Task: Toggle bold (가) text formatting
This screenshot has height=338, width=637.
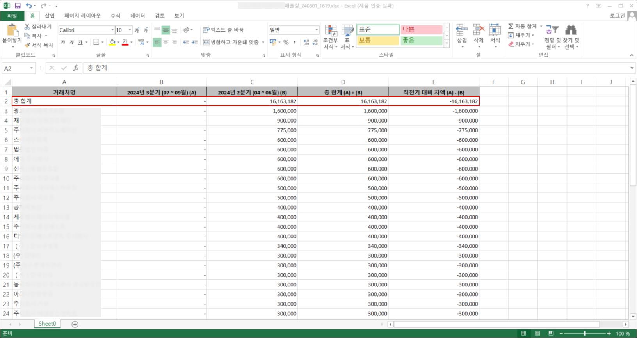Action: [x=63, y=42]
